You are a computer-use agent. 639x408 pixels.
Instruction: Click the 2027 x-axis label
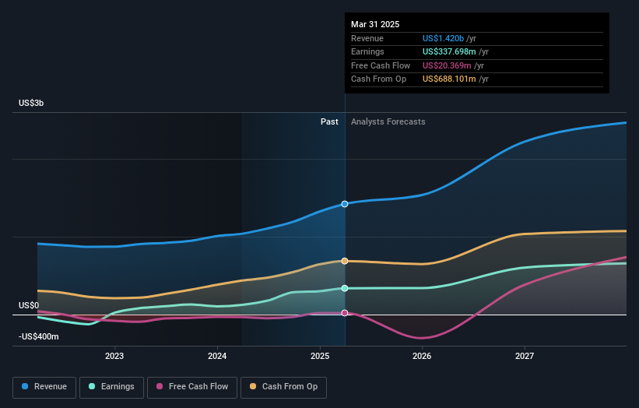coord(525,356)
